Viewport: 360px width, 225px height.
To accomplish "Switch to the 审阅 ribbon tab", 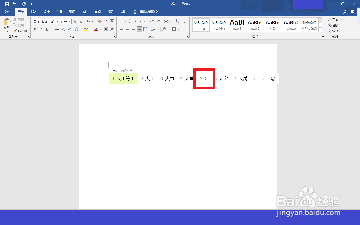I will [x=97, y=12].
